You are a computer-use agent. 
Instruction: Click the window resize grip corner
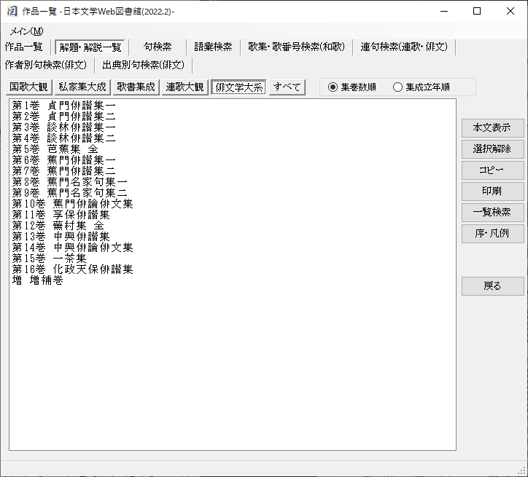[523, 472]
